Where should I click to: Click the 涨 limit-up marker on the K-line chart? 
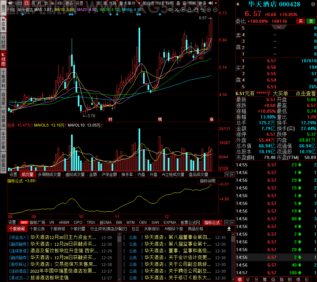[212, 119]
